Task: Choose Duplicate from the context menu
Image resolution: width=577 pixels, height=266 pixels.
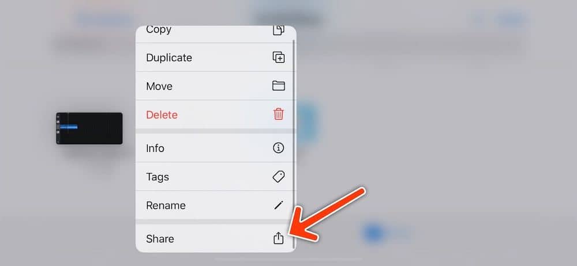Action: click(x=216, y=58)
